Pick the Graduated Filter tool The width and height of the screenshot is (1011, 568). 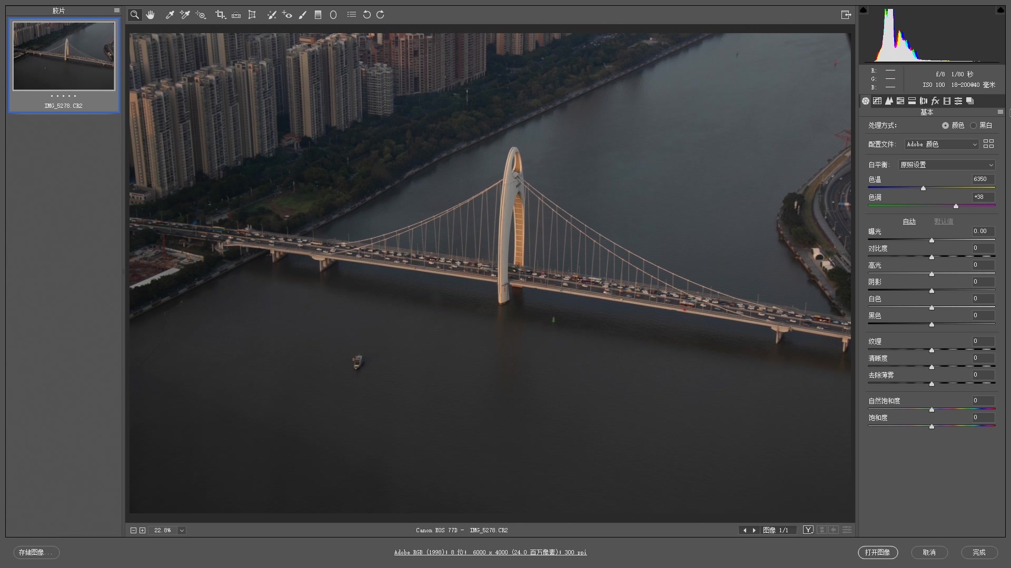318,15
